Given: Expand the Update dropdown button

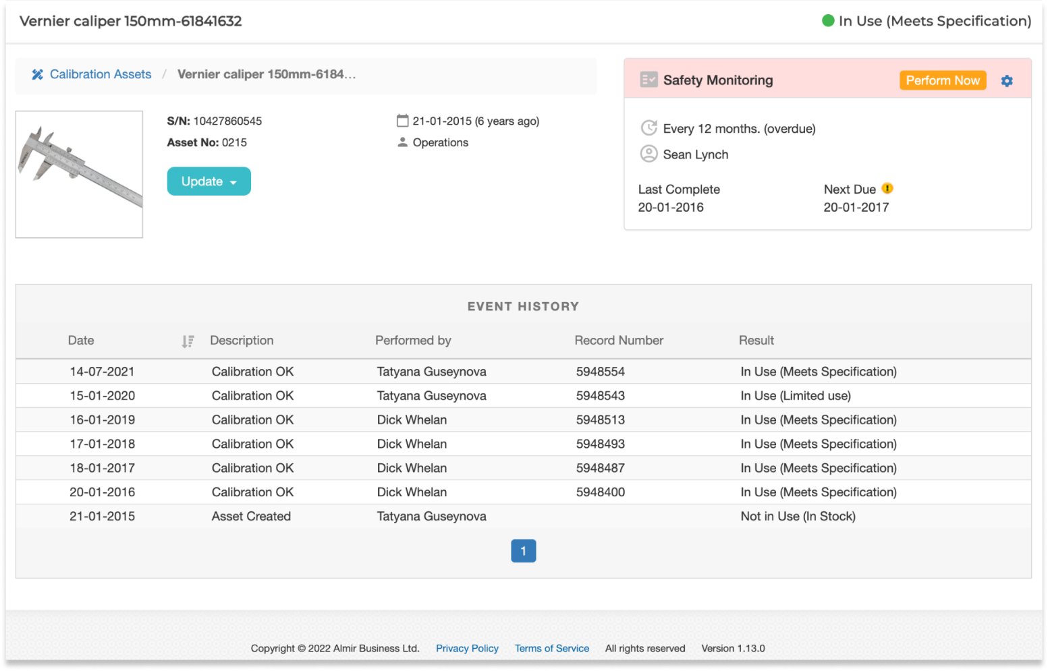Looking at the screenshot, I should coord(209,181).
